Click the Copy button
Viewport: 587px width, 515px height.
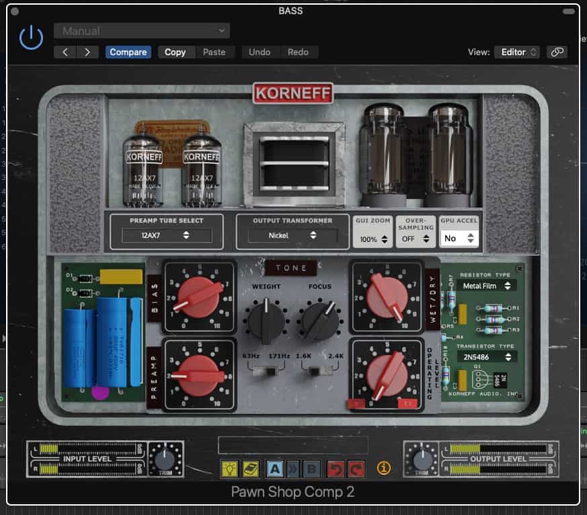[175, 52]
